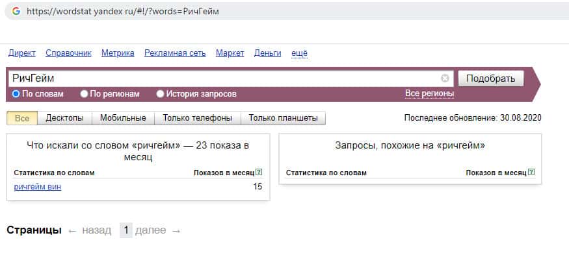
Task: Click help icon in left stats panel
Action: (x=259, y=173)
